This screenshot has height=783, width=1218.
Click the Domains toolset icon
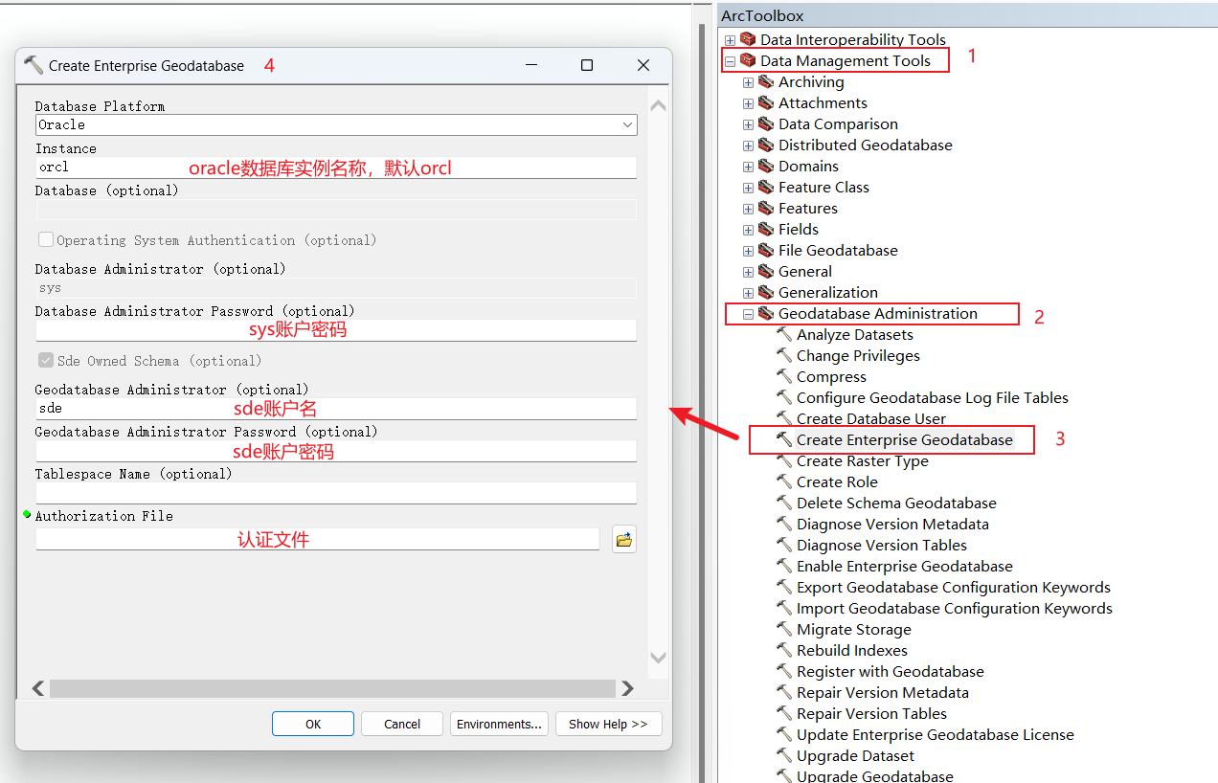point(766,166)
